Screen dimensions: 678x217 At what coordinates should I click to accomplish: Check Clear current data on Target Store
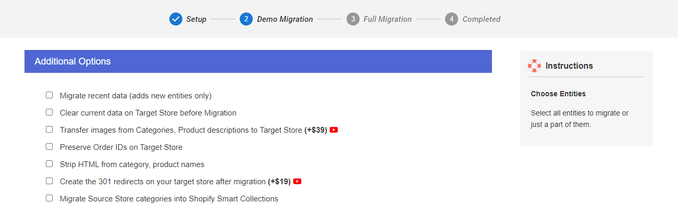click(x=49, y=112)
